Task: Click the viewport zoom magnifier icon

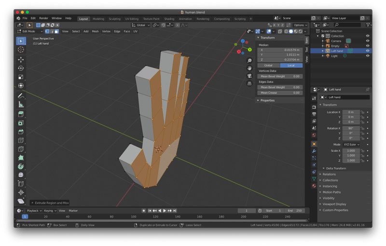Action: (249, 60)
